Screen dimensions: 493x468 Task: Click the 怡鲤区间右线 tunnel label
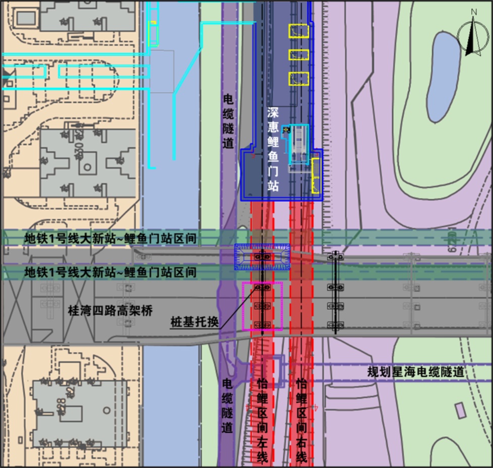tap(301, 421)
